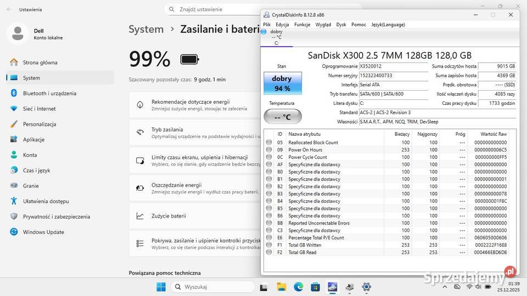Open the Tryb zasilania option
Screen dimensions: 527x296
(195, 133)
